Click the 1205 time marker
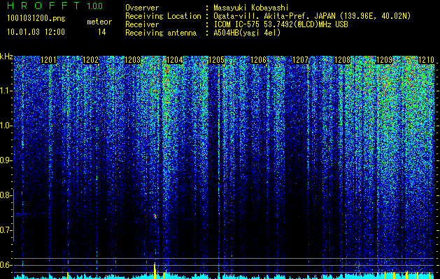This screenshot has width=440, height=279. point(216,60)
